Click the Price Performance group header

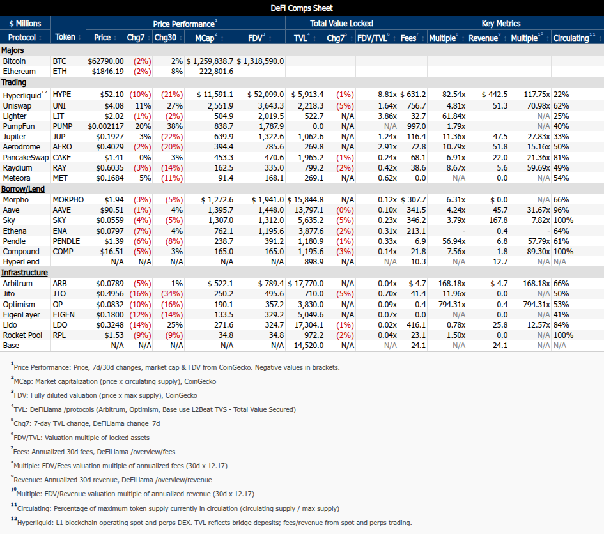click(185, 24)
